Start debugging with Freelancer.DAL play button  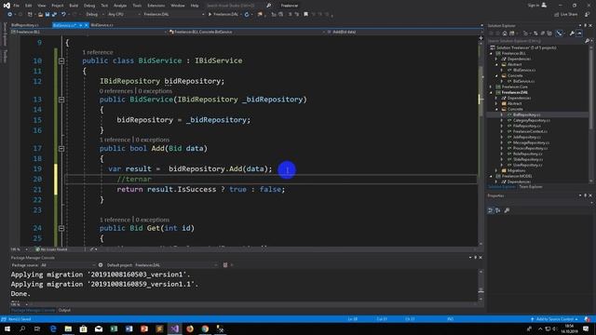click(223, 15)
